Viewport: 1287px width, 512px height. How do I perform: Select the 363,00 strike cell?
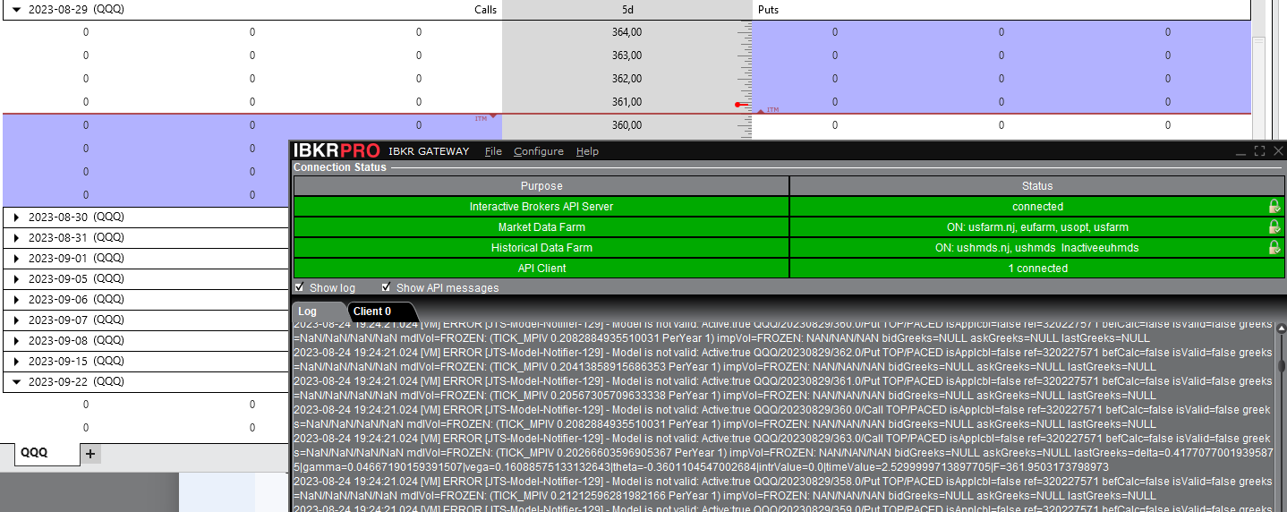pos(626,55)
